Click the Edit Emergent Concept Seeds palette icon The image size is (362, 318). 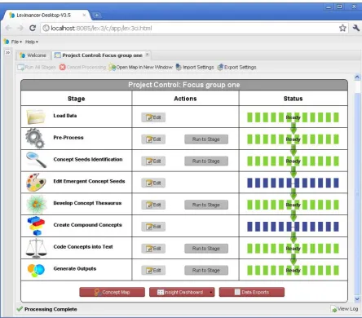36,182
